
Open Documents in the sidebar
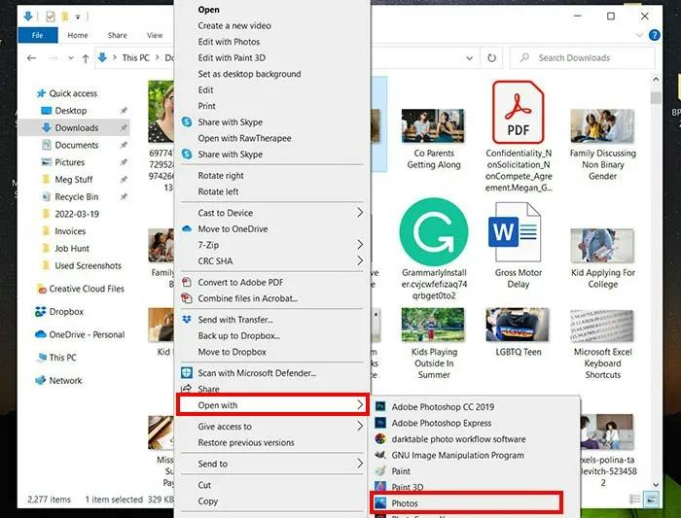point(70,145)
